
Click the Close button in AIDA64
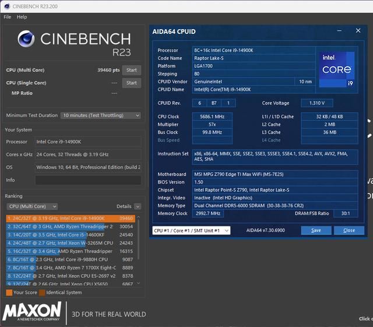click(x=349, y=231)
